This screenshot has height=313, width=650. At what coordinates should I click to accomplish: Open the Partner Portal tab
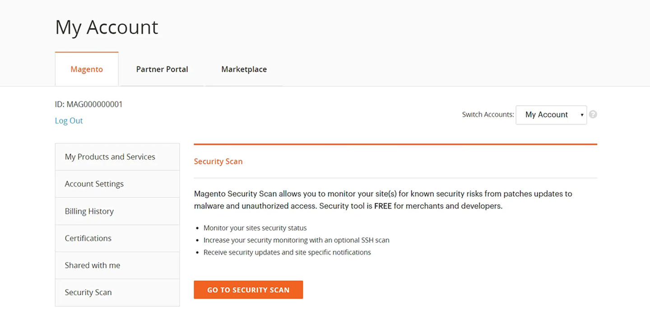coord(162,69)
